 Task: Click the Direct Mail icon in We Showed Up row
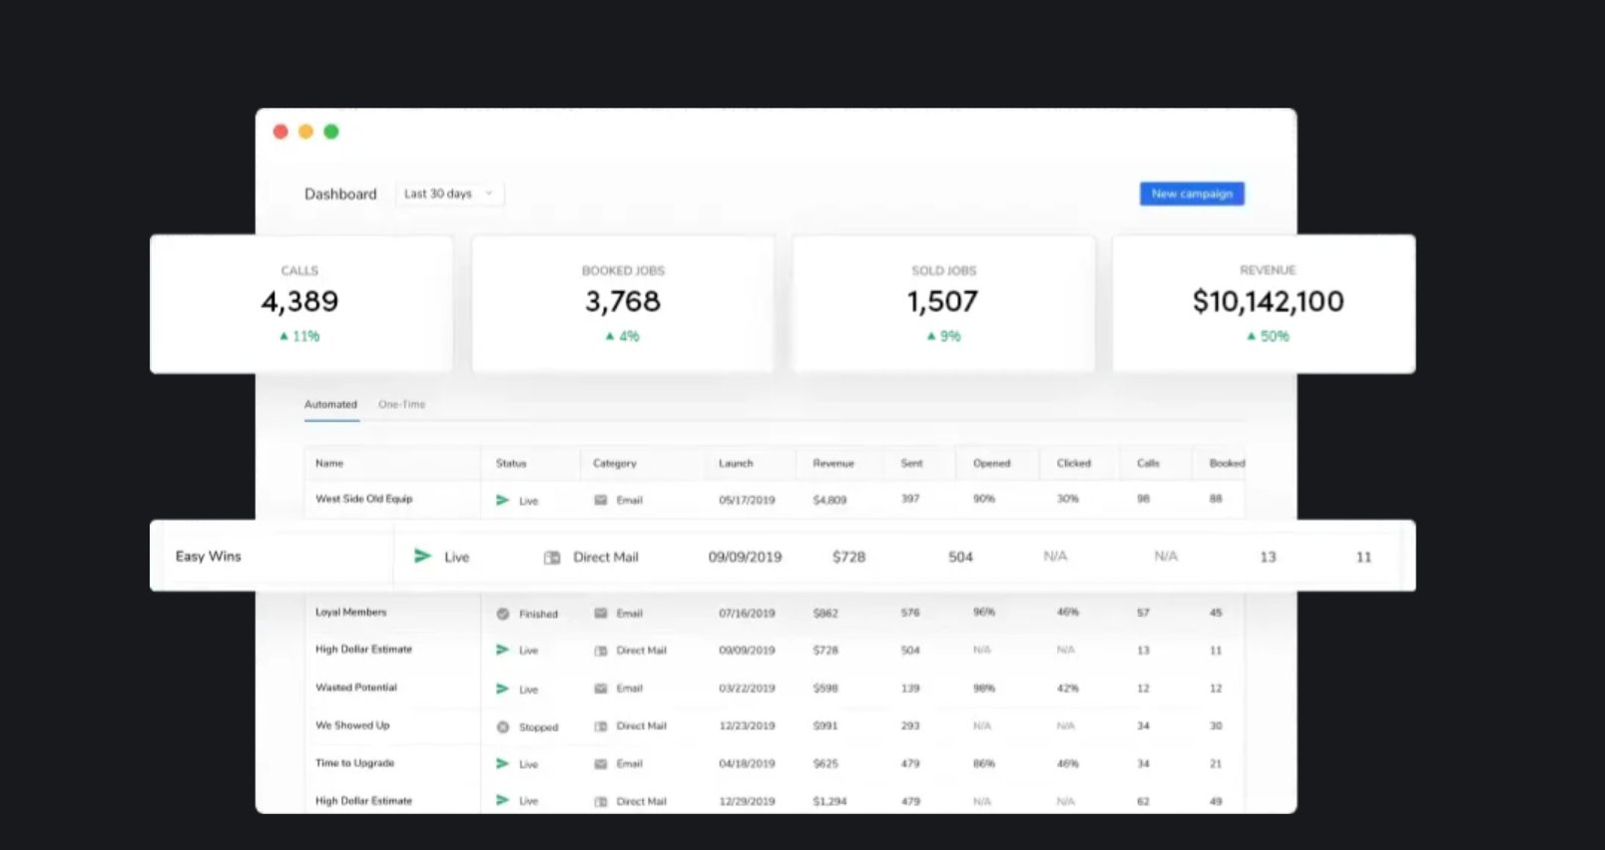tap(601, 726)
